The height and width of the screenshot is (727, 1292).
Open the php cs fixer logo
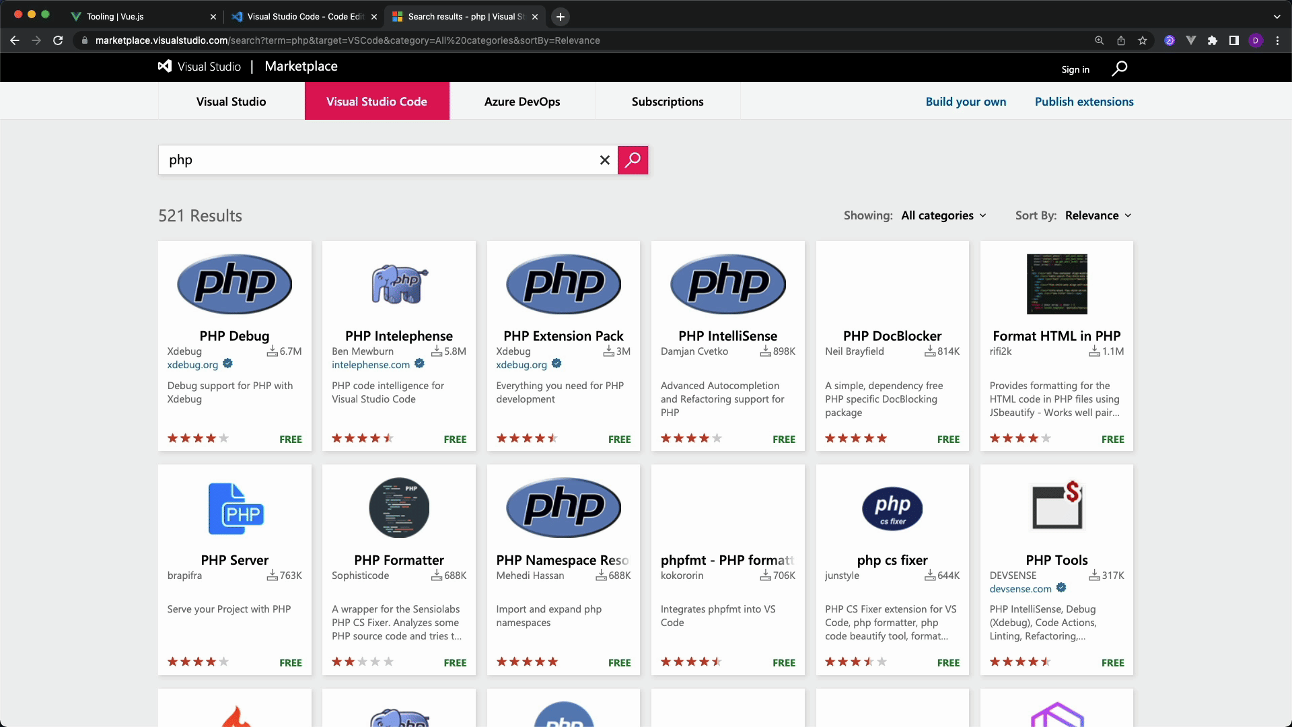[892, 509]
